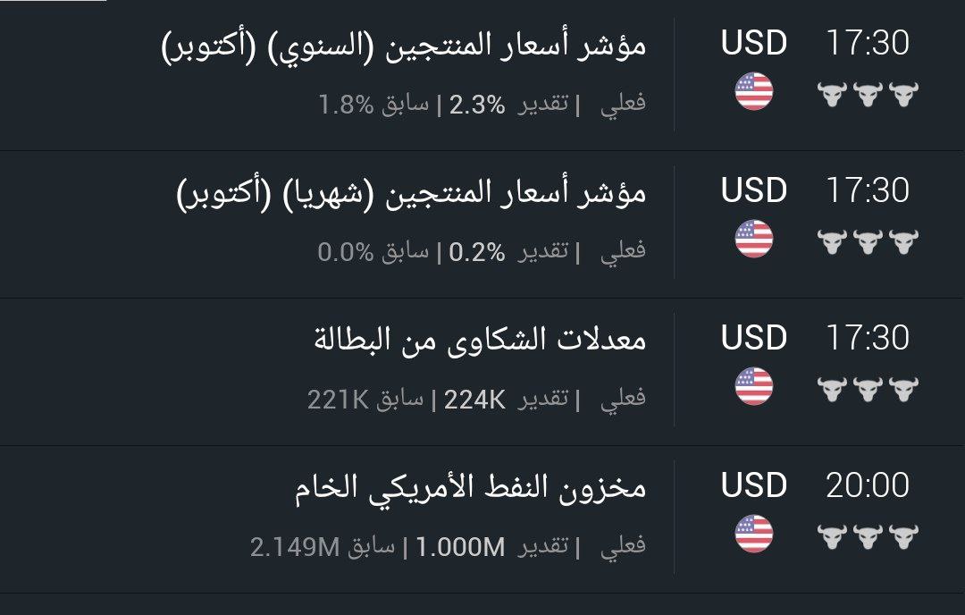Image resolution: width=965 pixels, height=615 pixels.
Task: Open the مخزون النفط الأمريكي الخام event
Action: pyautogui.click(x=470, y=487)
